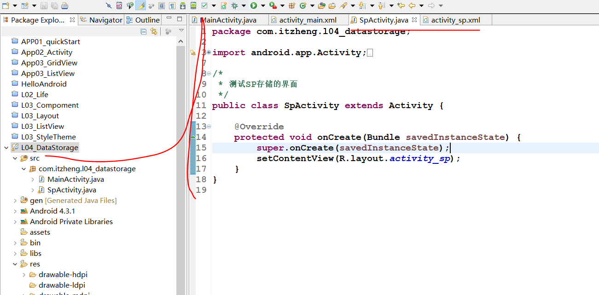Switch to the Outline tab
The height and width of the screenshot is (295, 599).
(x=143, y=20)
